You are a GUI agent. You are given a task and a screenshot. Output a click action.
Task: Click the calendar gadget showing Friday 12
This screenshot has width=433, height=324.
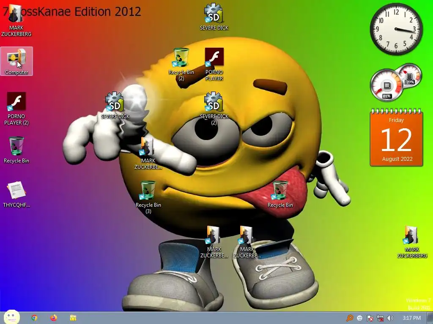[396, 138]
